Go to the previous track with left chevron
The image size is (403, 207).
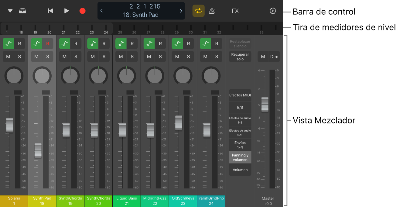[101, 11]
